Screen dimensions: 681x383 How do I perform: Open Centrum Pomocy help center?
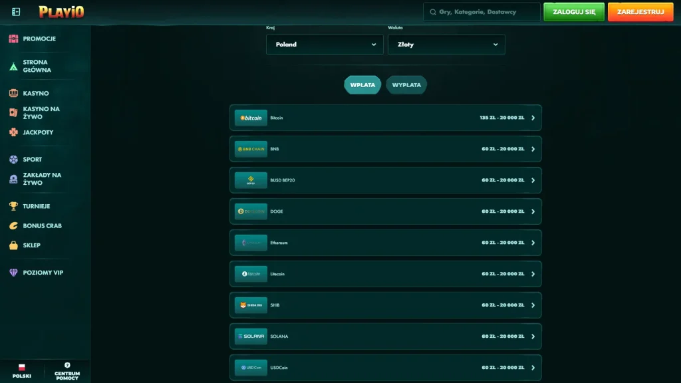tap(67, 371)
